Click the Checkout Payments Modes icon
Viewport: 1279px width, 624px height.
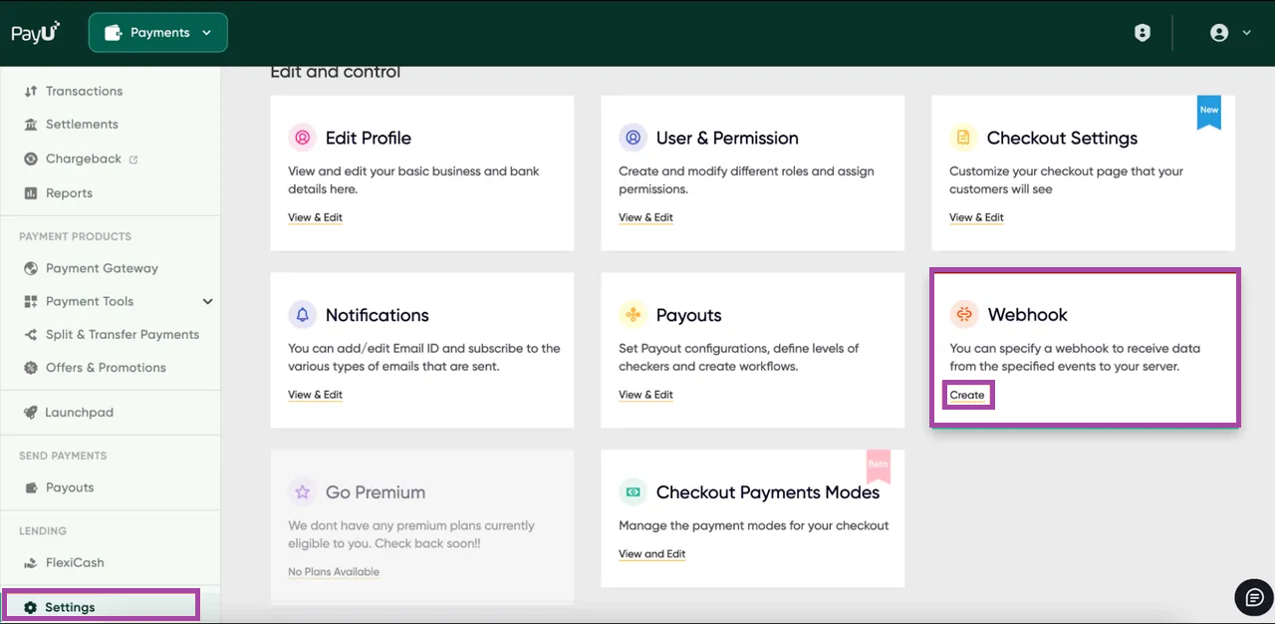pyautogui.click(x=633, y=492)
